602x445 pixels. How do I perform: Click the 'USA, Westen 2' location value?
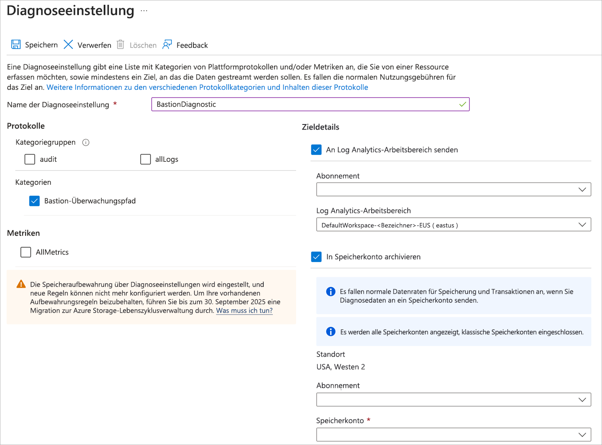(341, 367)
